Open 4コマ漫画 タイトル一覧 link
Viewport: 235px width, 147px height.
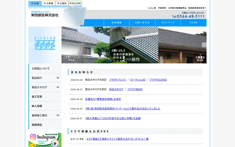(117, 139)
